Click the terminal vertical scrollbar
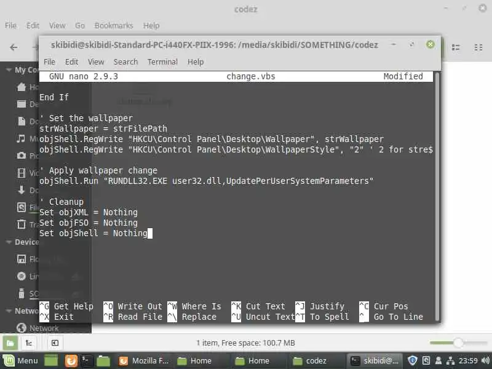The width and height of the screenshot is (492, 369). coord(437,196)
